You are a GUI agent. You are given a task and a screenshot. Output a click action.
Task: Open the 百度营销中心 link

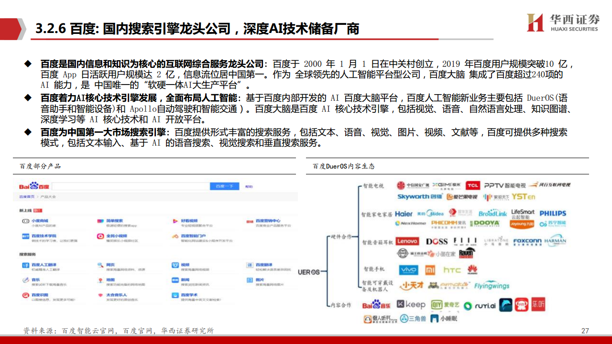[x=268, y=221]
